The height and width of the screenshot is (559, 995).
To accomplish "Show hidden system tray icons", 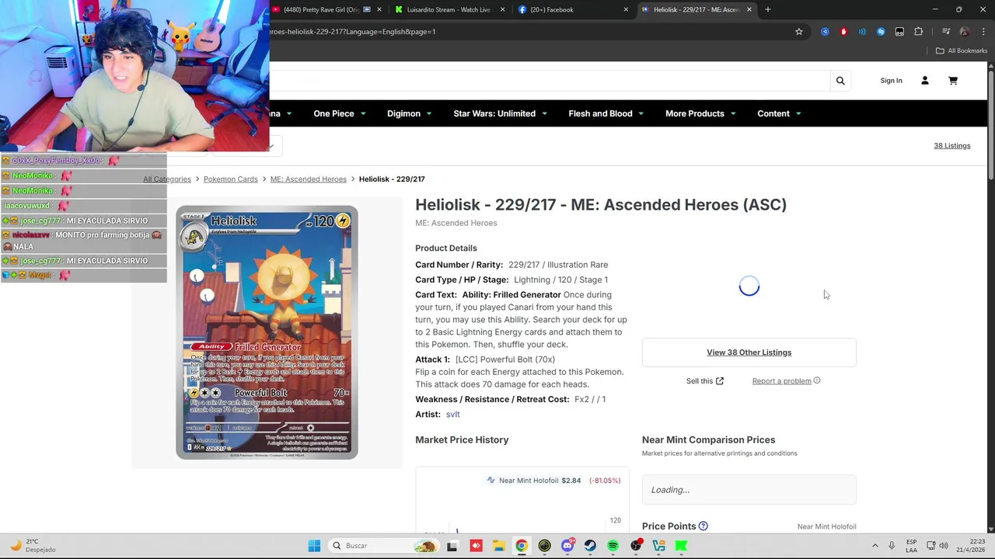I will point(875,546).
